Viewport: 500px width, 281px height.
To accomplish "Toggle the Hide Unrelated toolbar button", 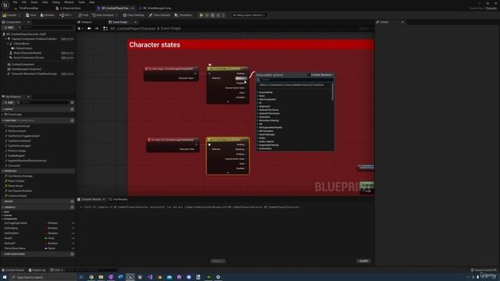I will (x=103, y=15).
